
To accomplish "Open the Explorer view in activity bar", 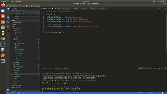I will pyautogui.click(x=8, y=9).
